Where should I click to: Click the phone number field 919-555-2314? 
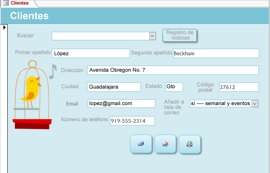pos(132,121)
